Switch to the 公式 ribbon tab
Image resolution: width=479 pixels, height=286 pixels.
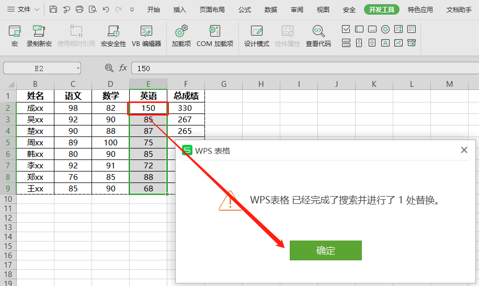click(x=244, y=9)
